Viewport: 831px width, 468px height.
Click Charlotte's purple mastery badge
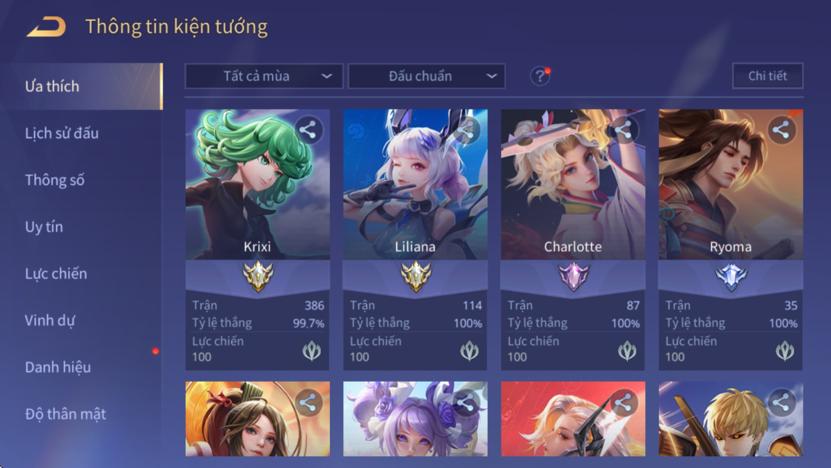point(573,276)
